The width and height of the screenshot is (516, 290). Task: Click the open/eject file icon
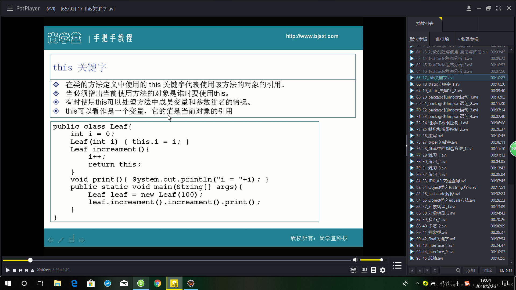(33, 270)
